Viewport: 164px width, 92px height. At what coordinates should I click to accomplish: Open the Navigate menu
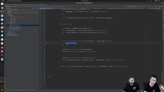point(15,5)
